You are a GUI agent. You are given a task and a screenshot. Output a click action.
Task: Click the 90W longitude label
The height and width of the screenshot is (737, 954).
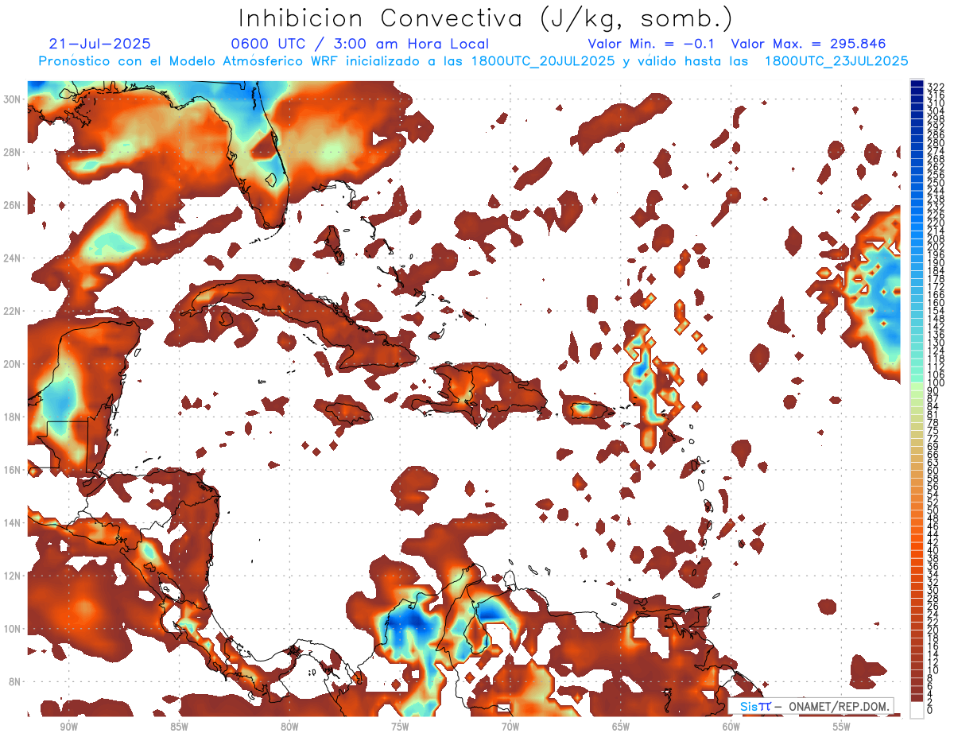(68, 727)
